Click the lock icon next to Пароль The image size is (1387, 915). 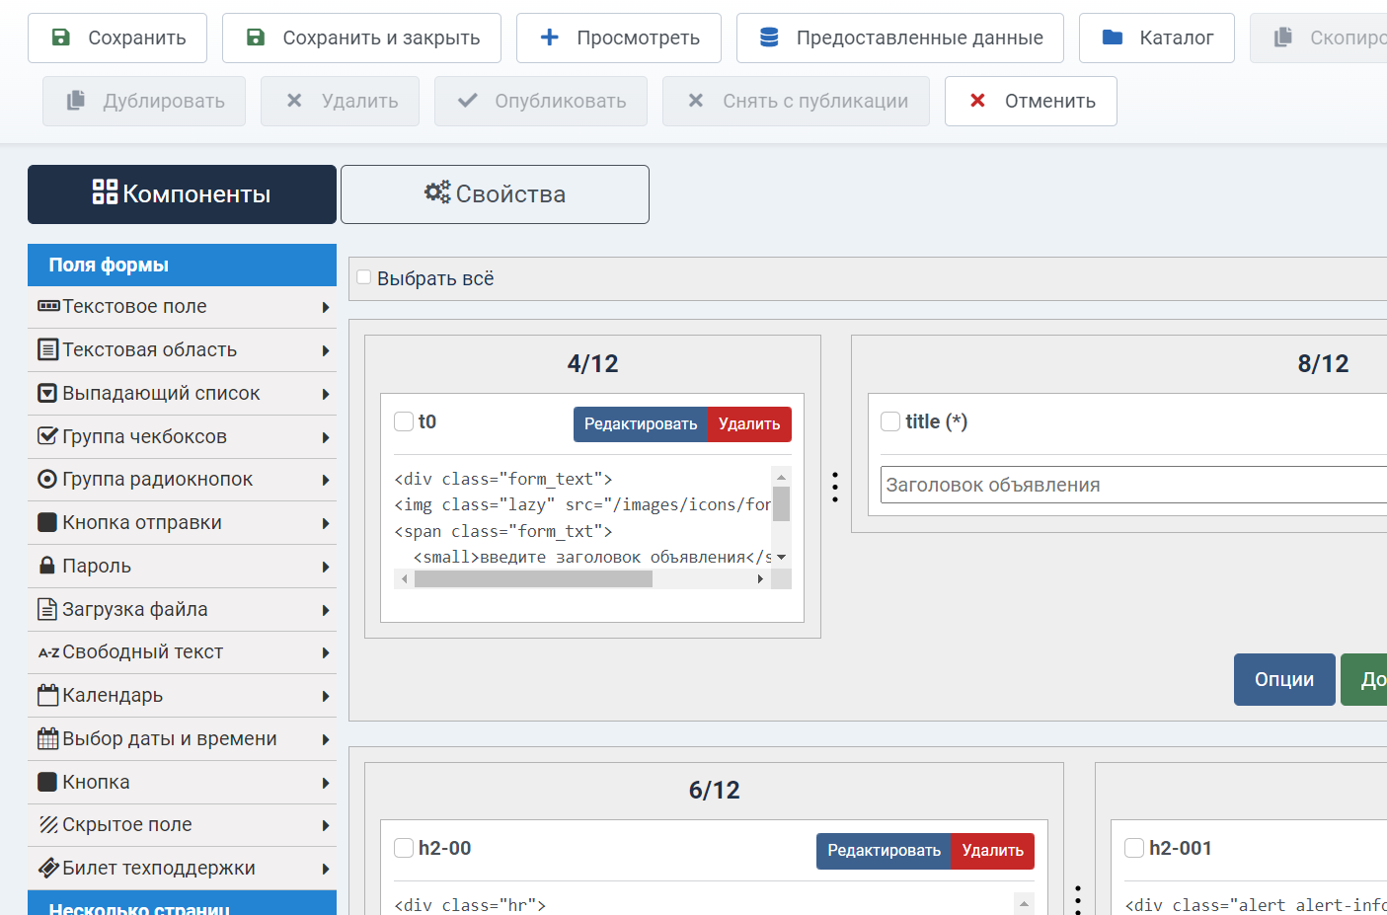tap(46, 566)
